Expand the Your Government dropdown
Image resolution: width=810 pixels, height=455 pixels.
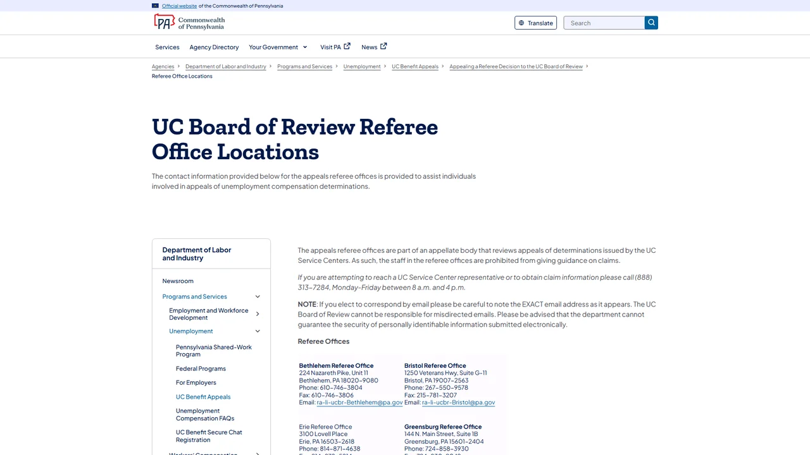click(278, 47)
